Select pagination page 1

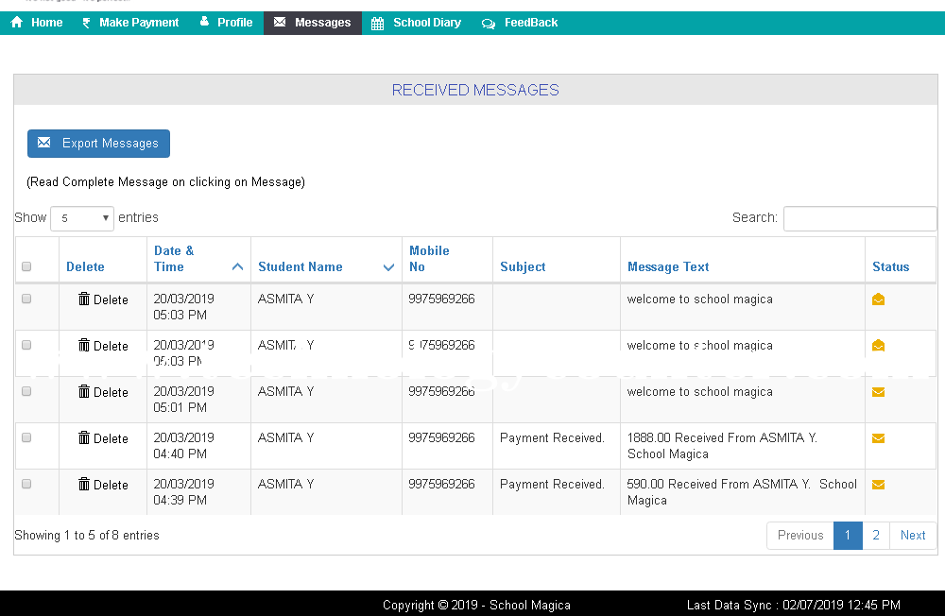(848, 536)
